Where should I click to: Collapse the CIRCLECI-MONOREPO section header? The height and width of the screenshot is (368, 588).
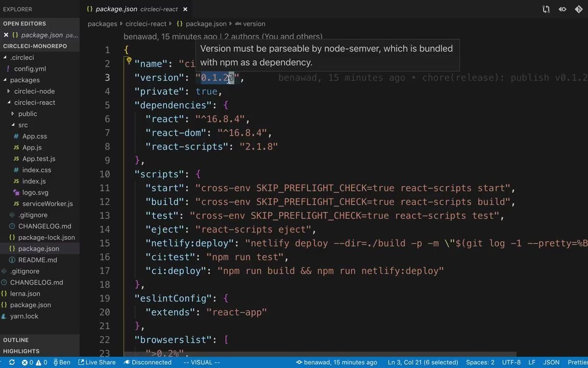pyautogui.click(x=40, y=46)
